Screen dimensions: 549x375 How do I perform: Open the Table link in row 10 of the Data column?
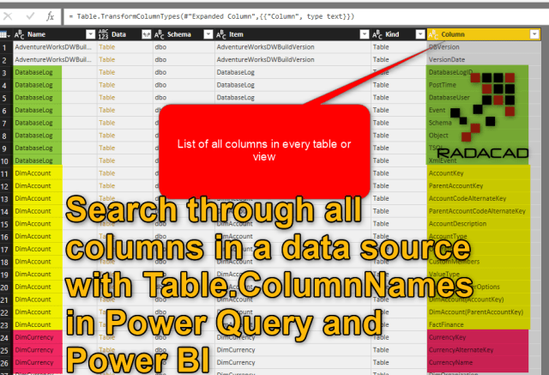(x=106, y=160)
